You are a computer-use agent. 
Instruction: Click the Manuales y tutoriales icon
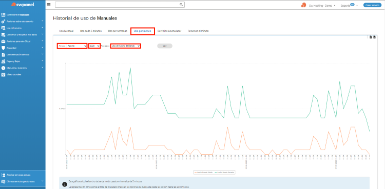[3, 68]
